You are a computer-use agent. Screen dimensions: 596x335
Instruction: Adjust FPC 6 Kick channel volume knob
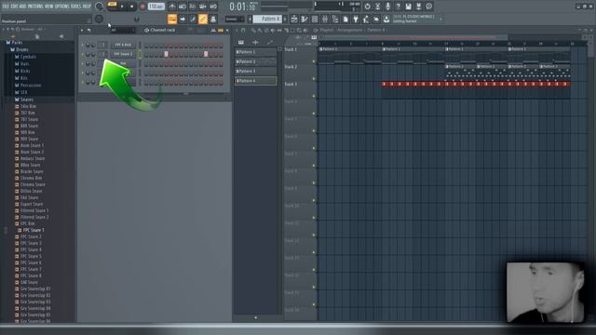pos(93,45)
